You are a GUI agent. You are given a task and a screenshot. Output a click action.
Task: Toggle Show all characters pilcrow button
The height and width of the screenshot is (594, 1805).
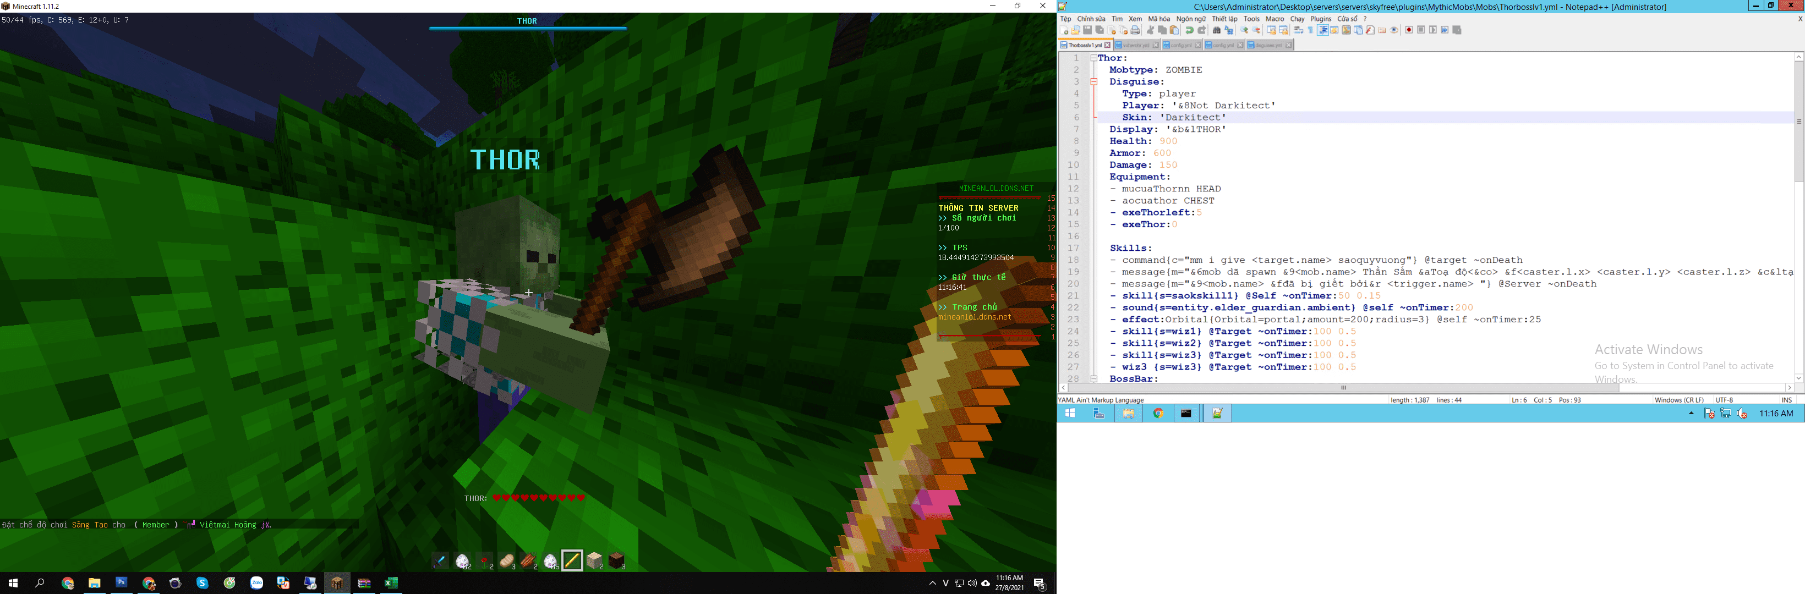tap(1310, 30)
